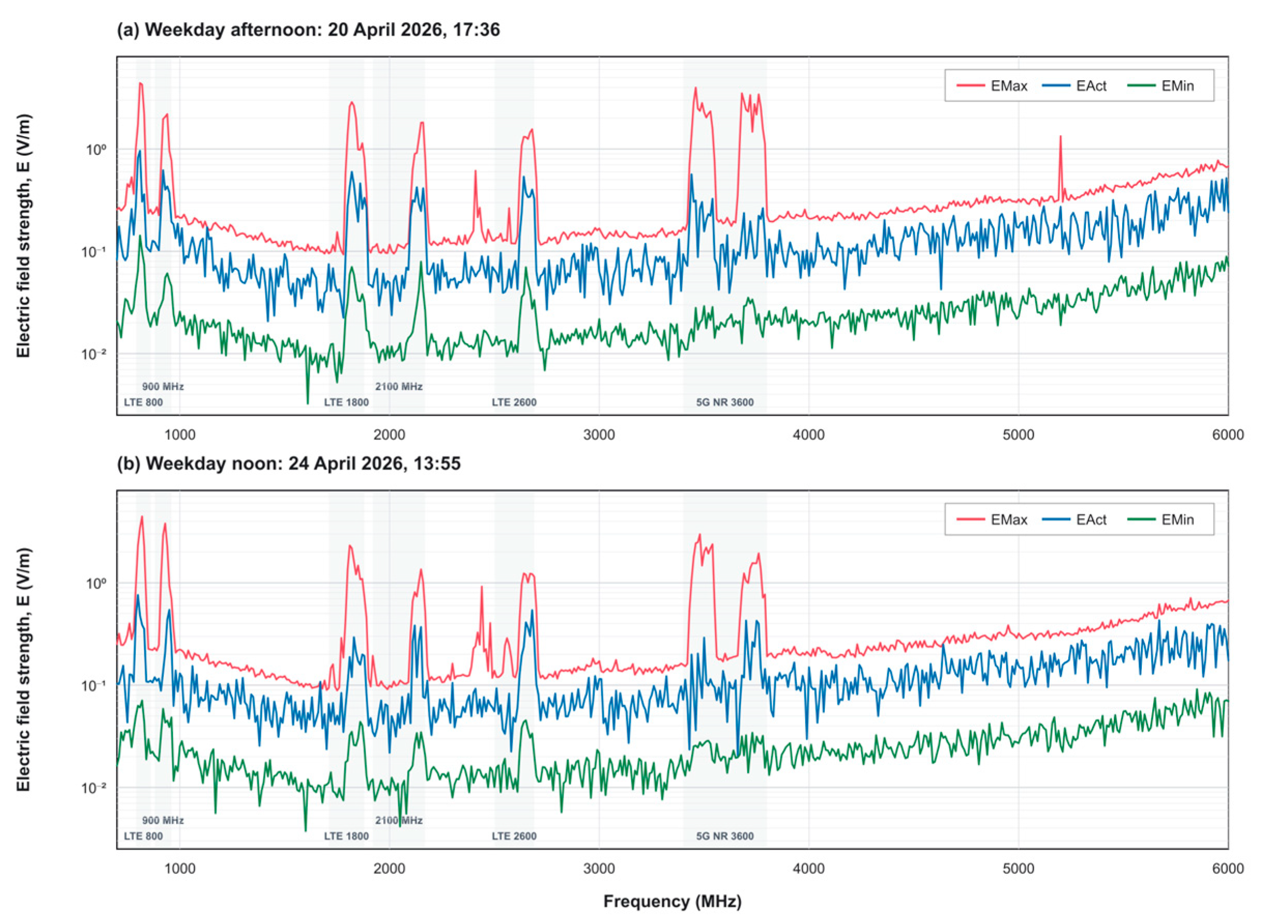Click the narrow EMax spike near 5200 MHz
This screenshot has height=921, width=1263.
click(x=1061, y=167)
